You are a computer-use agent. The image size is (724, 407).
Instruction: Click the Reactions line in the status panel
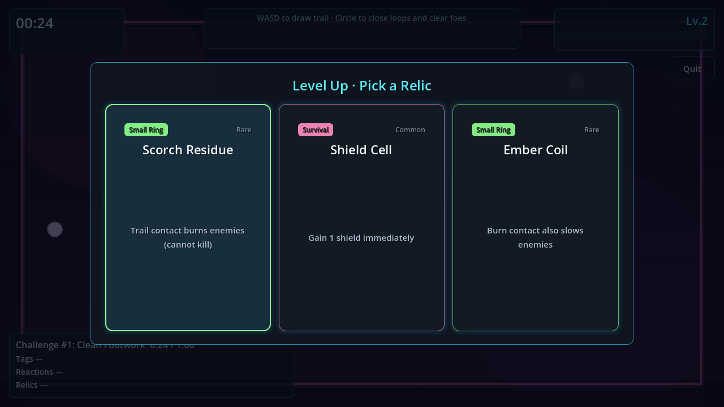pos(39,372)
